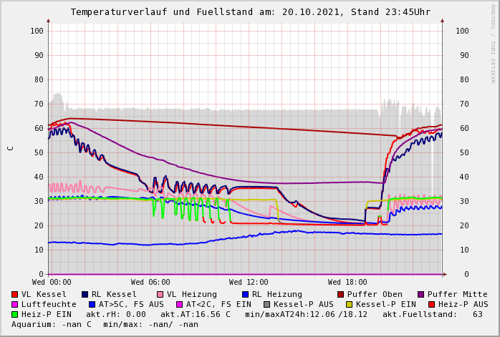Click the purple Puffer Mitte swatch
Viewport: 500px width, 337px height.
click(x=421, y=294)
